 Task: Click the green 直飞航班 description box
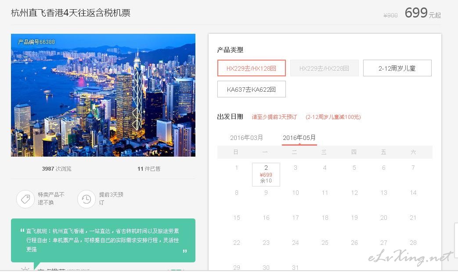point(103,240)
